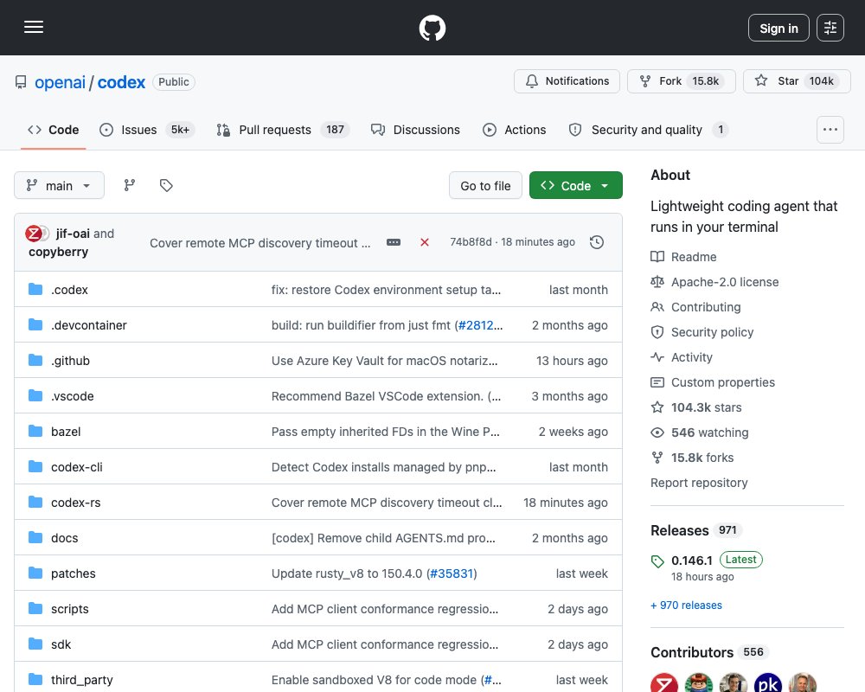Click the folder icon for .devcontainer
Image resolution: width=865 pixels, height=692 pixels.
pos(35,324)
